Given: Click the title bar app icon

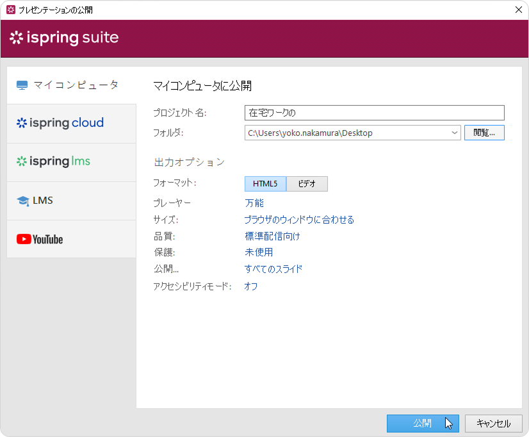Looking at the screenshot, I should point(10,10).
